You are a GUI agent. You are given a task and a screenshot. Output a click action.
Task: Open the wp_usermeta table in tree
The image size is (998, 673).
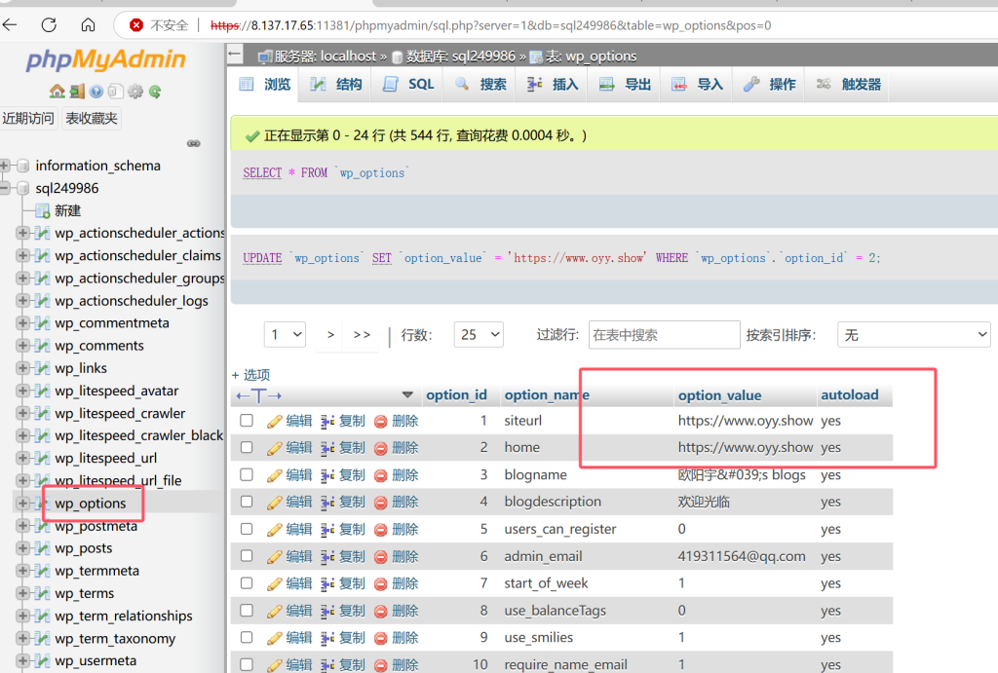tap(96, 661)
